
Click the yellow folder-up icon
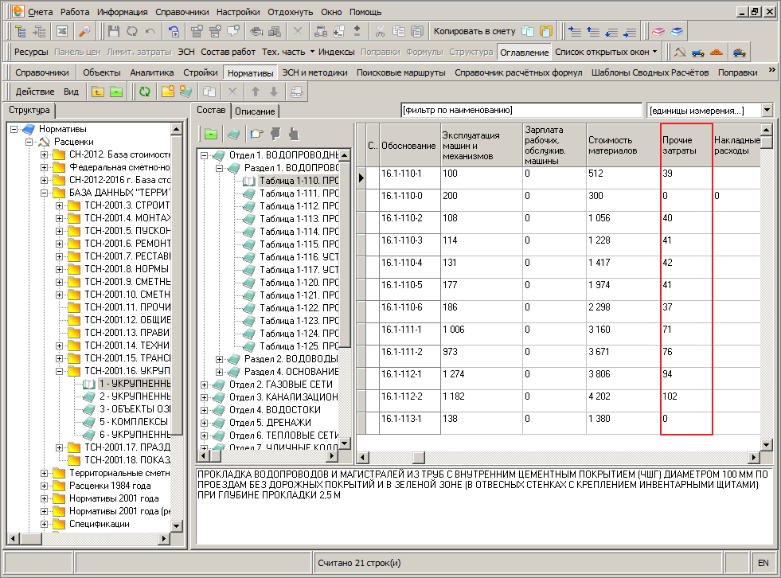(98, 92)
